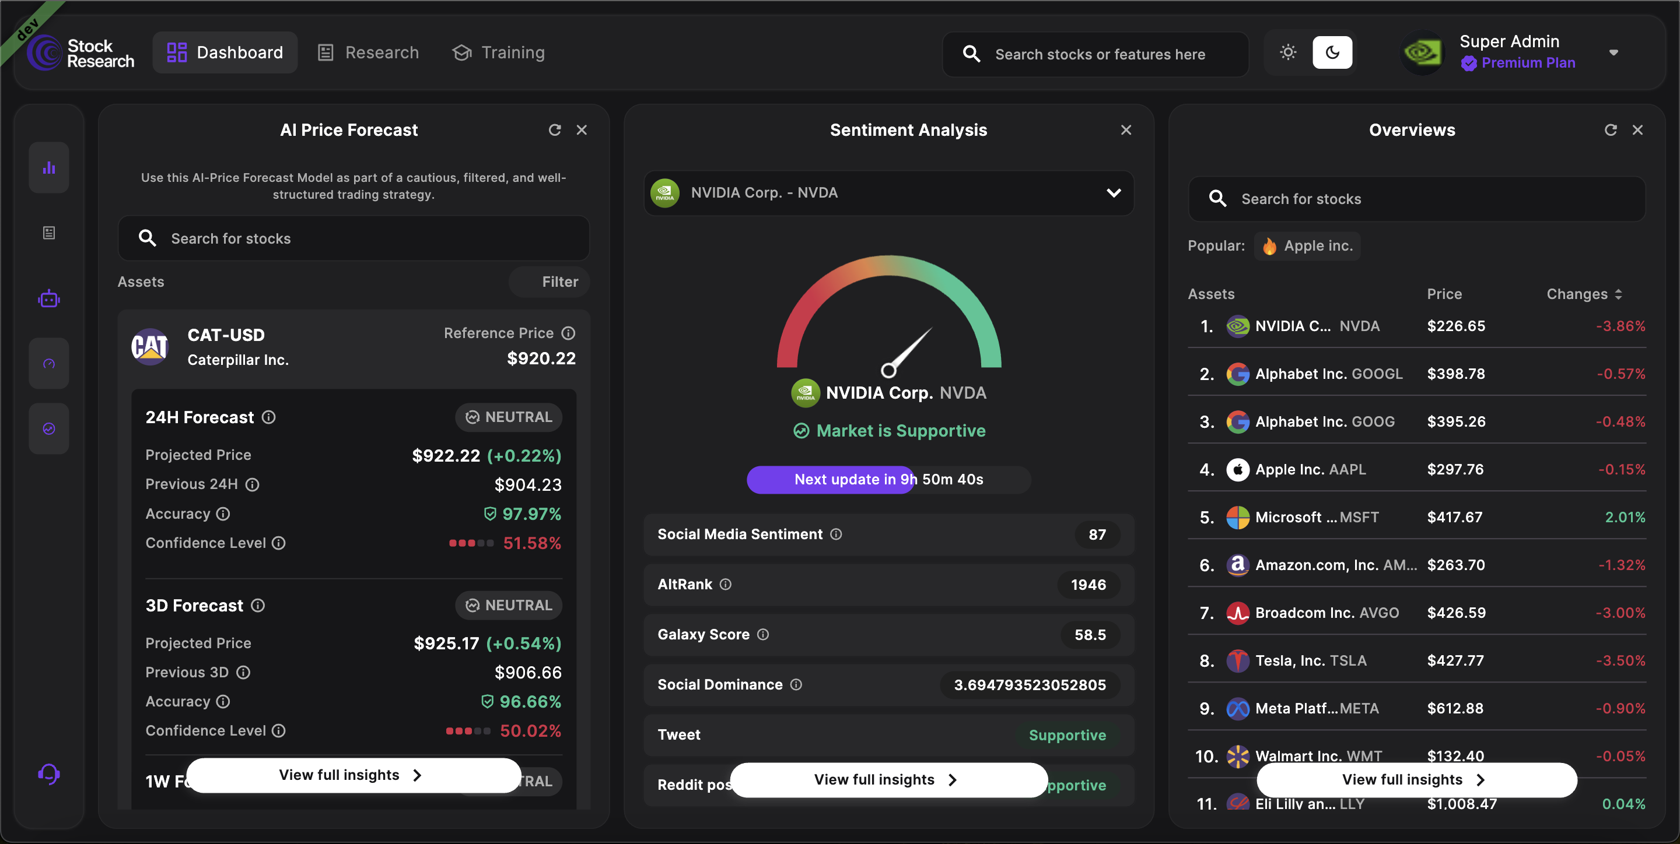Open the trend circle sidebar icon

[49, 428]
